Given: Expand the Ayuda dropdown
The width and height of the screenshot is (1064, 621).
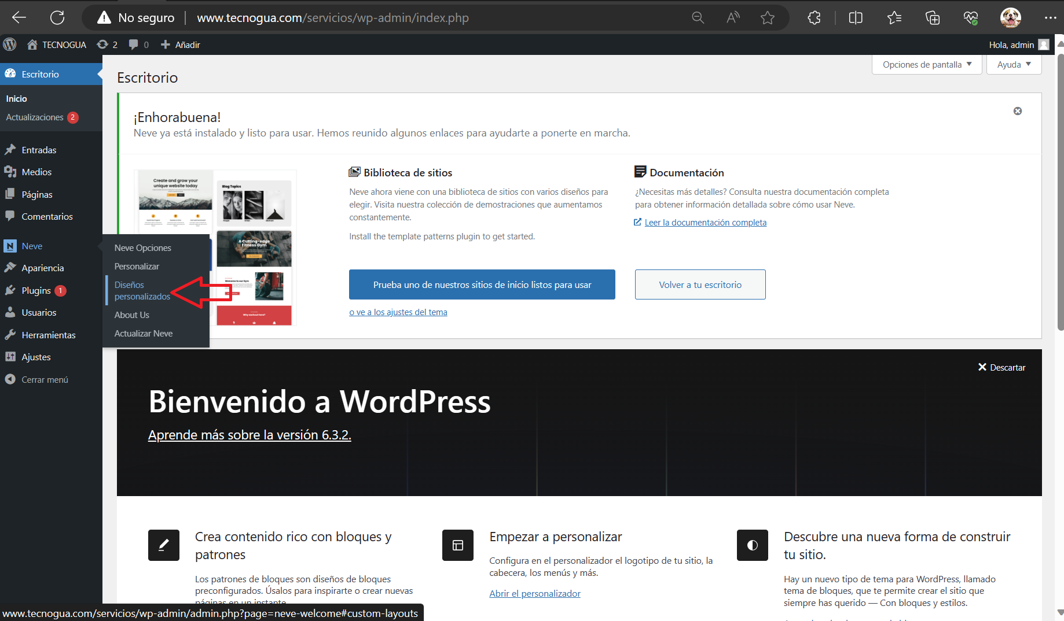Looking at the screenshot, I should 1014,64.
